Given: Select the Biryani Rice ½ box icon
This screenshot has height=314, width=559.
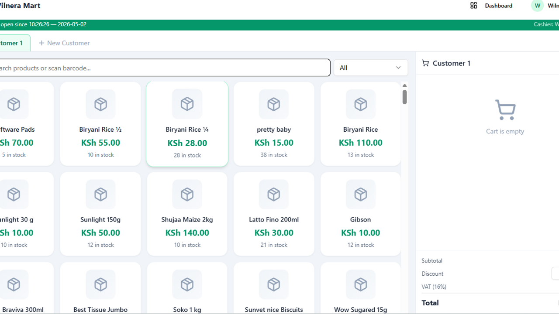Looking at the screenshot, I should (100, 104).
